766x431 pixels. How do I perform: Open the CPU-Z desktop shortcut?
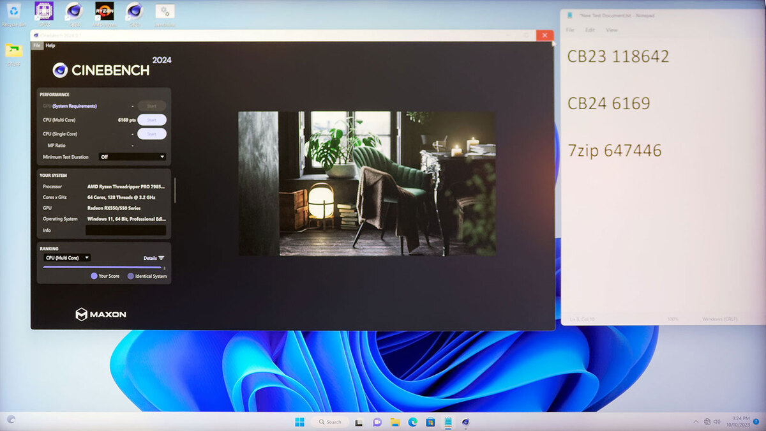click(x=43, y=13)
